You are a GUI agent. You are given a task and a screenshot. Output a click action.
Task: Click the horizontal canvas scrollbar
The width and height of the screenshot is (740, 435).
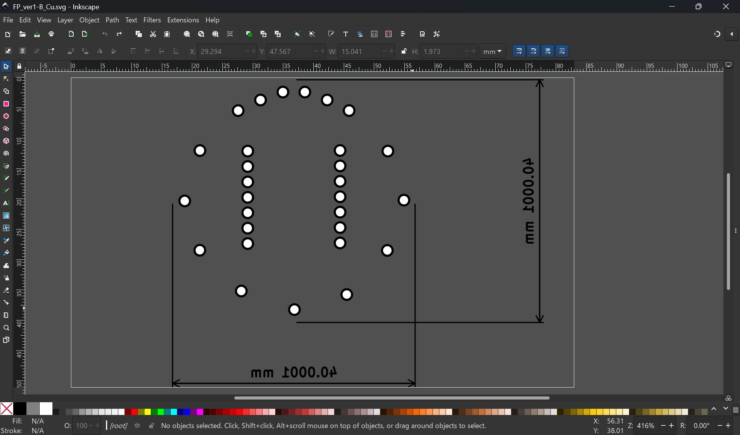click(392, 398)
